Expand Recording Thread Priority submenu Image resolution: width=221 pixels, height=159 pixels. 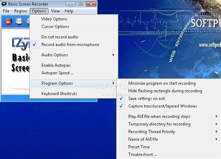169,132
